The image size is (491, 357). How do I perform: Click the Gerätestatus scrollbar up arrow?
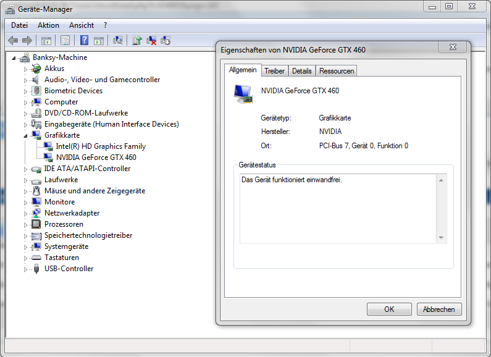[x=441, y=180]
